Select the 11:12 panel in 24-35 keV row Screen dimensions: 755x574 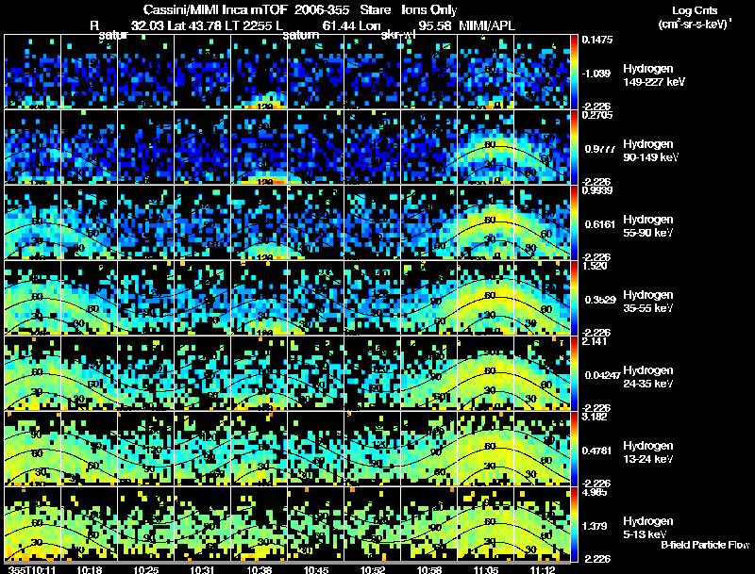click(542, 373)
